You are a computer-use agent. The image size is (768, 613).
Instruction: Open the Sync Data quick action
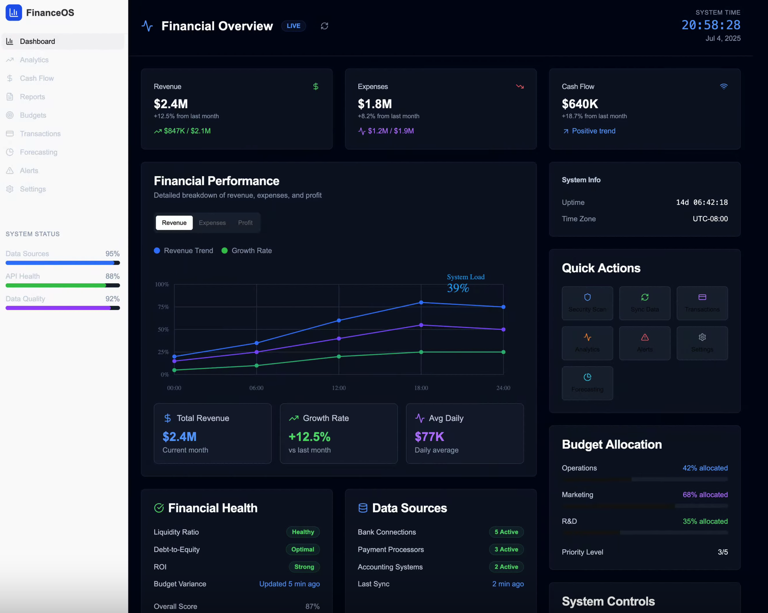645,303
